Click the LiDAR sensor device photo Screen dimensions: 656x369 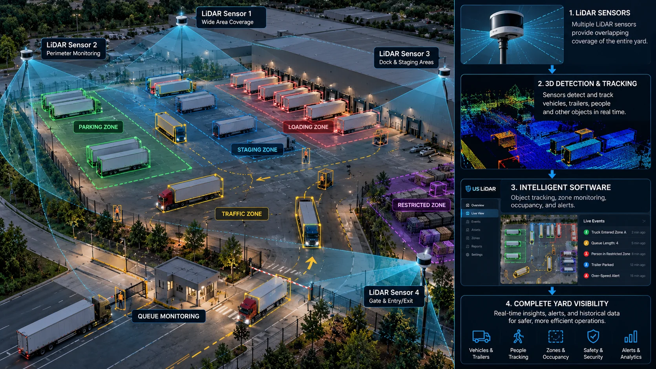512,35
